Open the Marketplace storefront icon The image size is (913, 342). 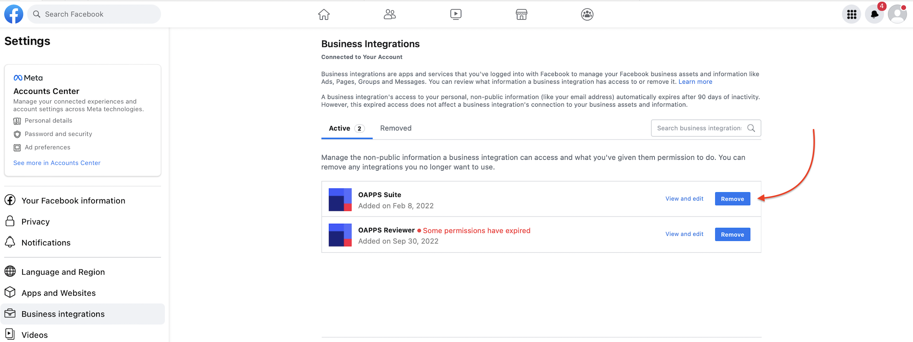pyautogui.click(x=521, y=15)
